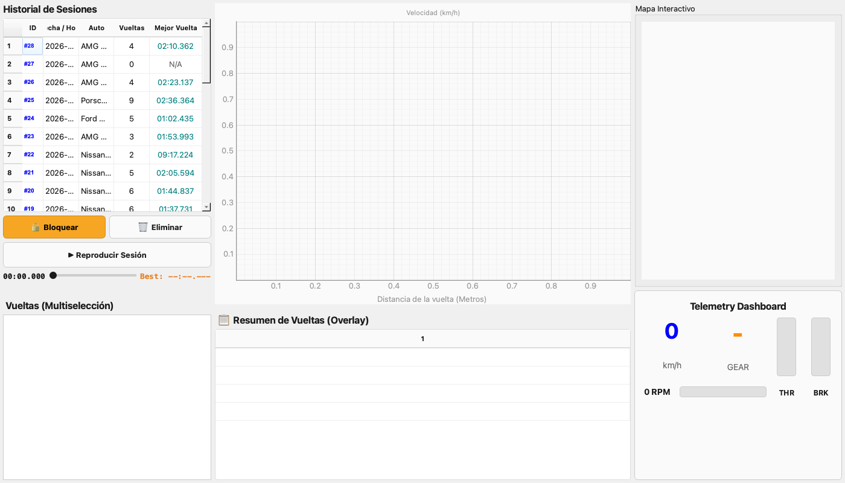Click row header number 5 in sessions table

tap(13, 118)
